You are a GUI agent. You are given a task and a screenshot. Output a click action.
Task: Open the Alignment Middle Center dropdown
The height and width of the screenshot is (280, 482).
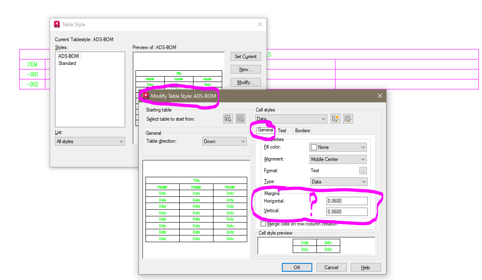coord(338,159)
